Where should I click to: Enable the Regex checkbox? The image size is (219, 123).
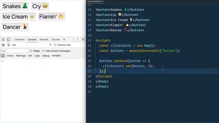click(31, 51)
